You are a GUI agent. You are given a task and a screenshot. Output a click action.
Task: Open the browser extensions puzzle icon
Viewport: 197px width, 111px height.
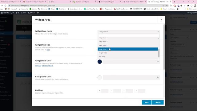(x=188, y=6)
